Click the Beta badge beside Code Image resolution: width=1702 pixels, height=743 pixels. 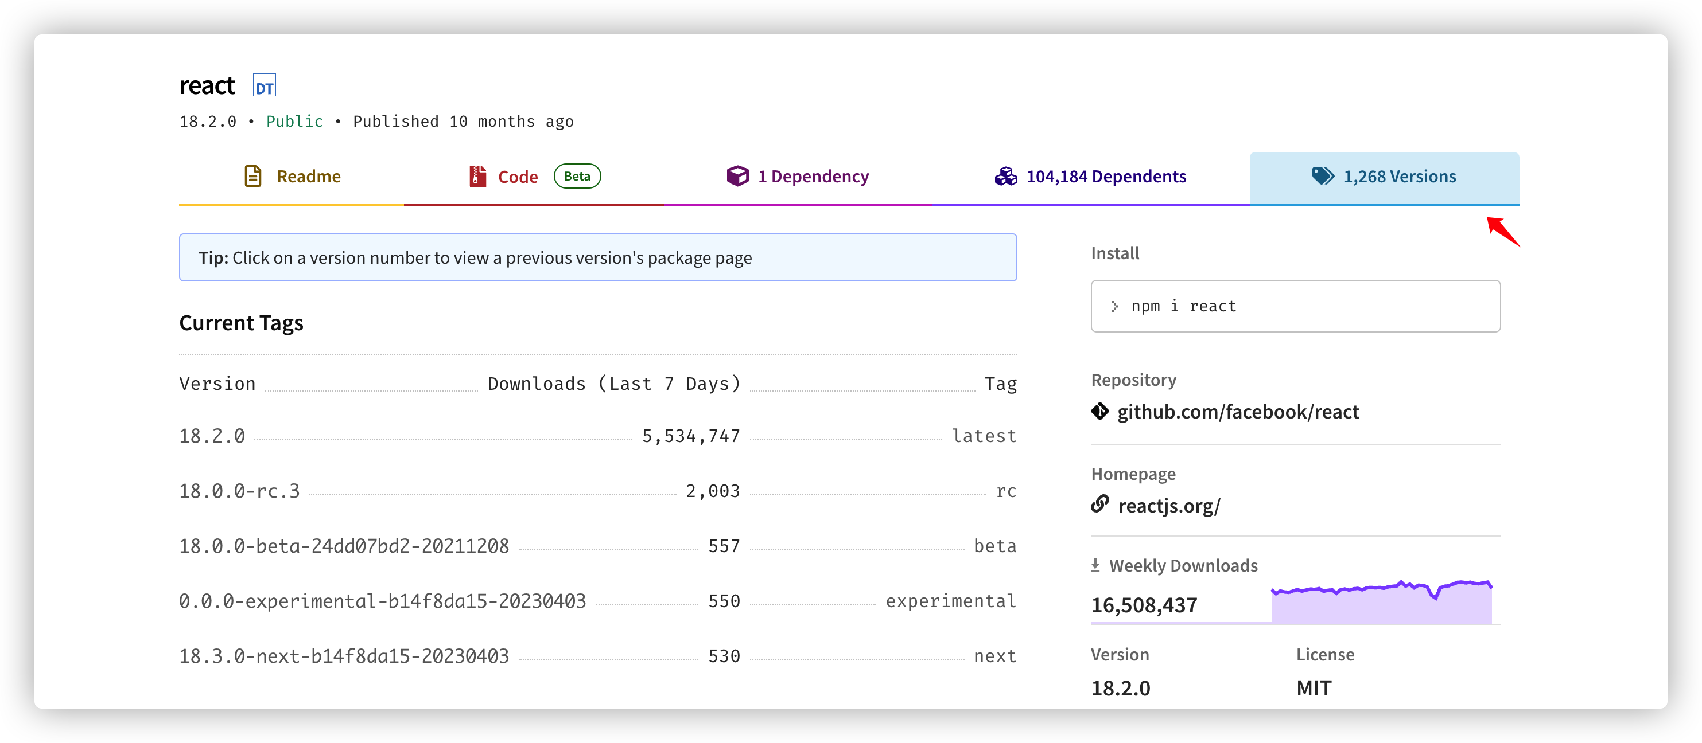pyautogui.click(x=577, y=176)
